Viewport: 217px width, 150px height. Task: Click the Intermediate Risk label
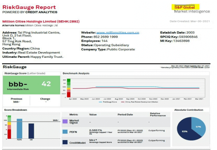18,89
